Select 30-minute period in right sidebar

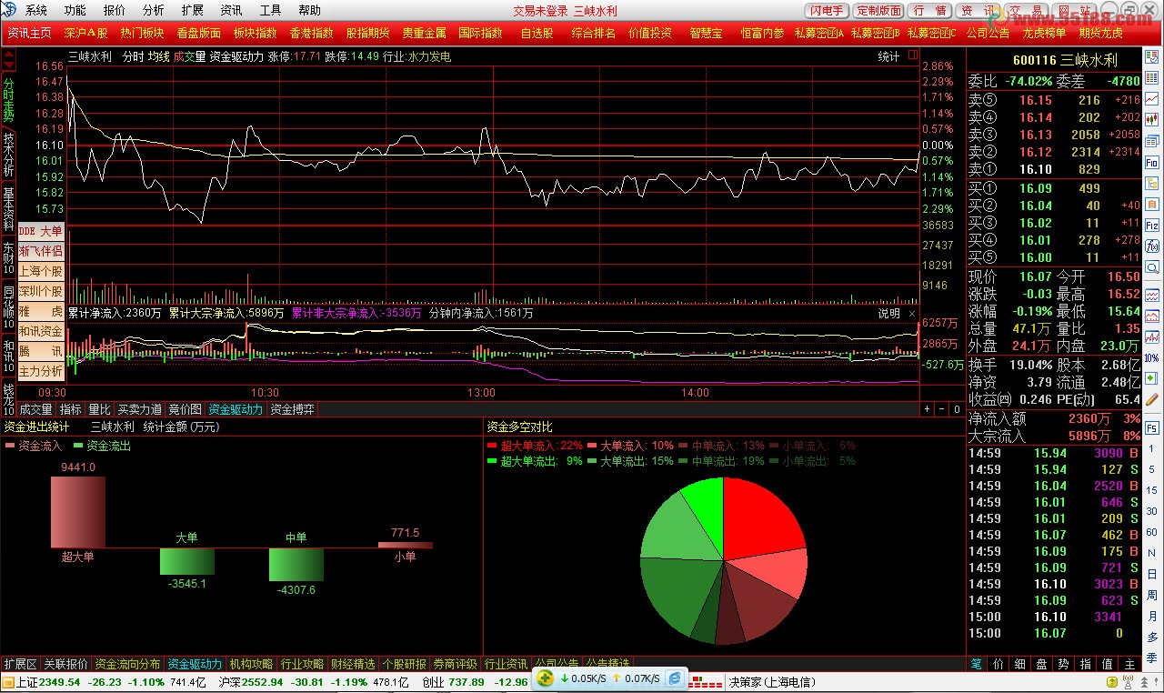(1152, 511)
